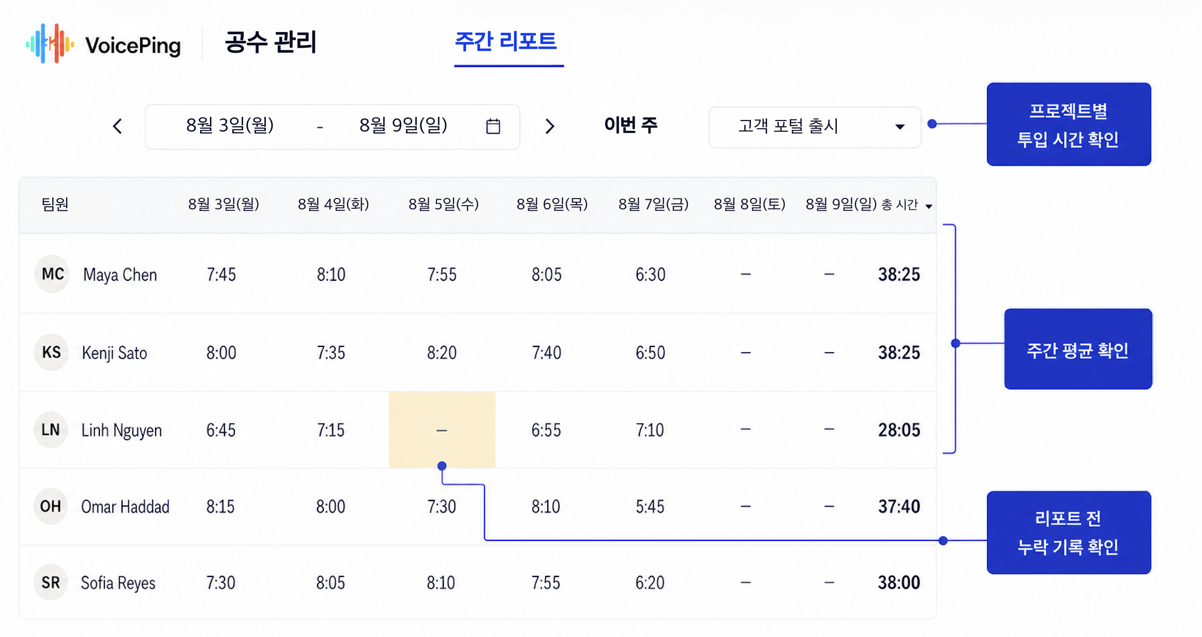Click Sofia Reyes's SR avatar

pyautogui.click(x=51, y=582)
